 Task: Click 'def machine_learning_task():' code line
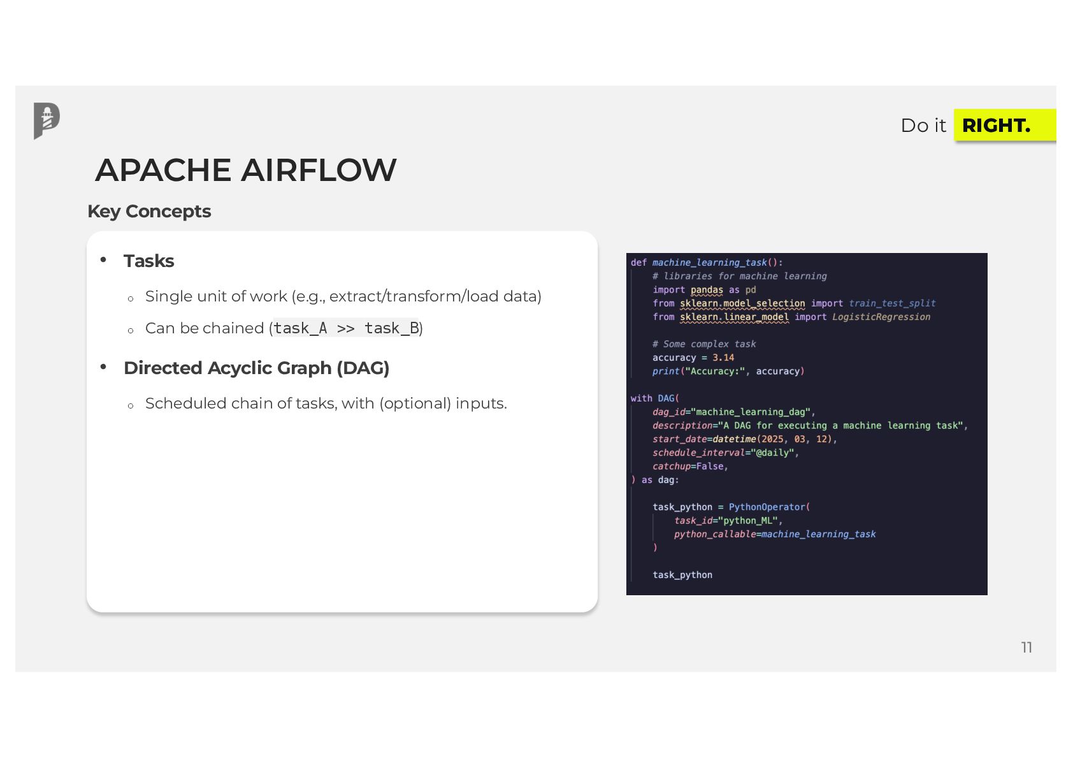click(x=707, y=263)
